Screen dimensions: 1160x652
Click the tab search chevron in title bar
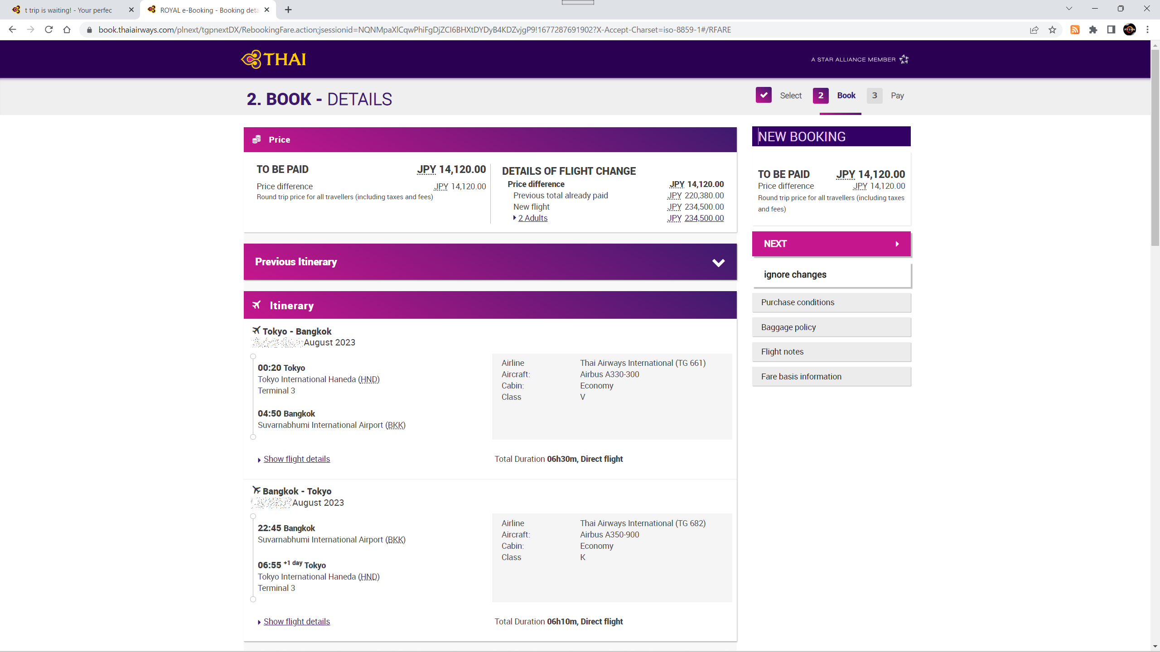(x=1069, y=9)
